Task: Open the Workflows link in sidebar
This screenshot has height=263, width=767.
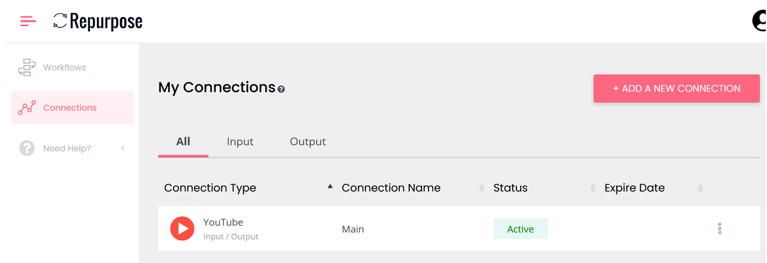Action: pyautogui.click(x=64, y=68)
